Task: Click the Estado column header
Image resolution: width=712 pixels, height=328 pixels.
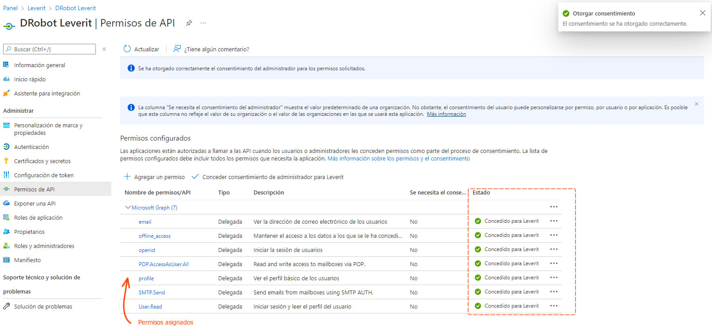Action: [481, 192]
